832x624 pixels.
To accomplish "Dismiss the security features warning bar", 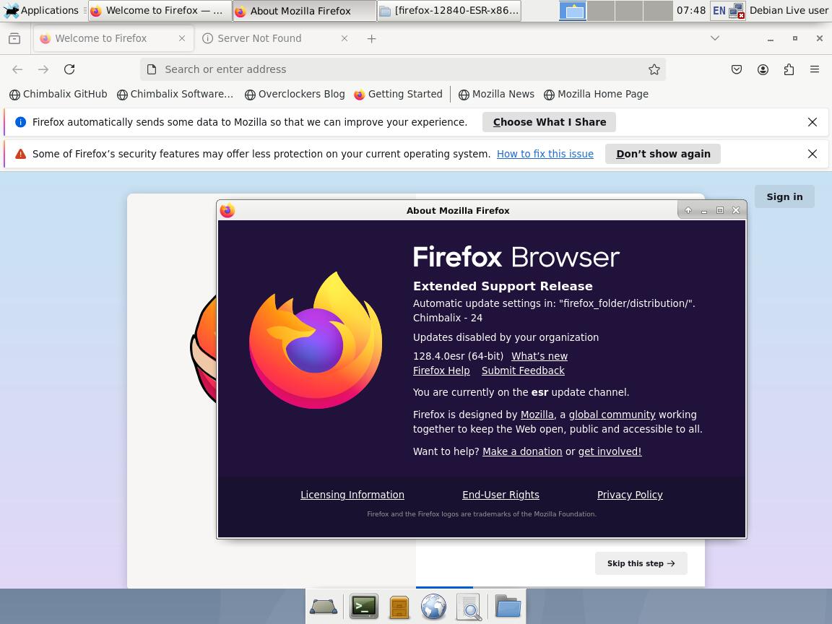I will (x=812, y=154).
